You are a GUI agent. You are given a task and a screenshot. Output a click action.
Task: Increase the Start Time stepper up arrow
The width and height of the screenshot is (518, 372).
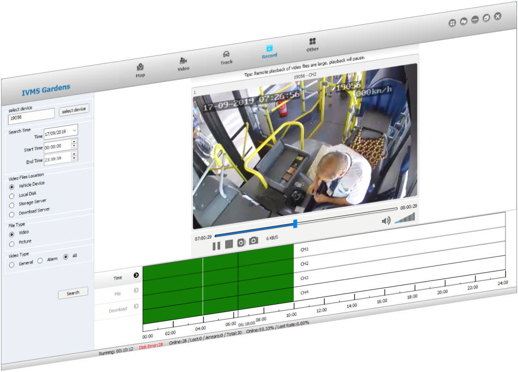click(x=74, y=142)
